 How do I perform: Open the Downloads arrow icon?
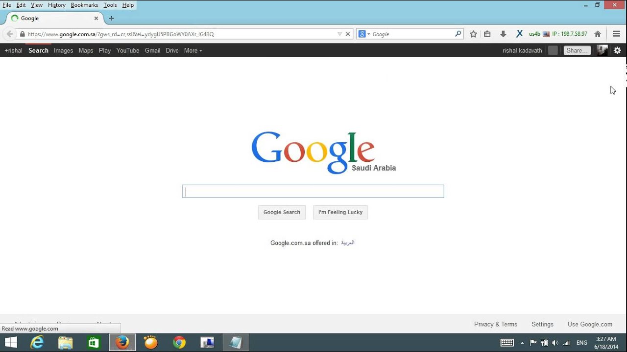tap(503, 34)
